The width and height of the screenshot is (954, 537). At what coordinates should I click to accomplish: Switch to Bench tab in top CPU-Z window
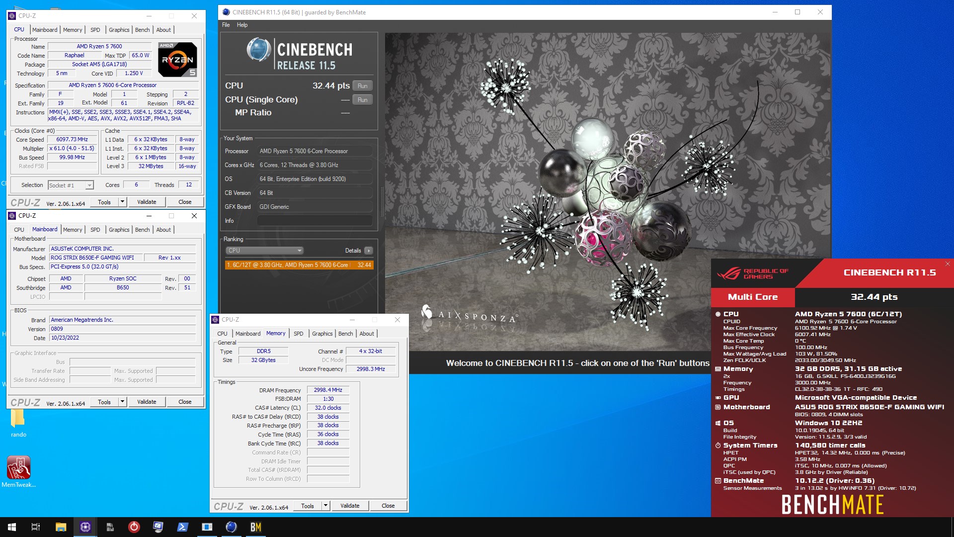tap(142, 30)
